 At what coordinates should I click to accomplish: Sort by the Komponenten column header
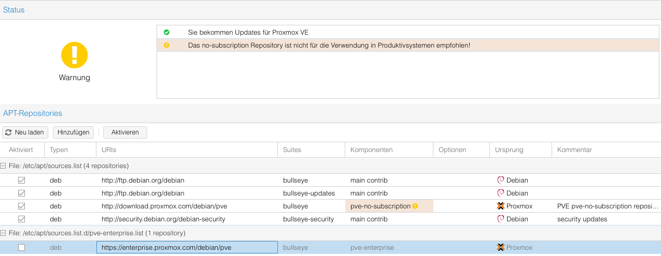(389, 150)
